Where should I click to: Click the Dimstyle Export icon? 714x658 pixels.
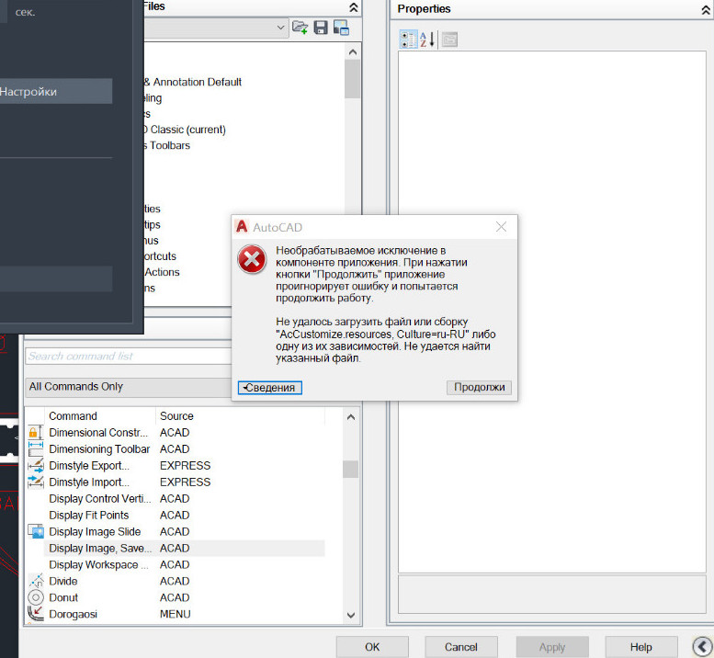pyautogui.click(x=36, y=465)
